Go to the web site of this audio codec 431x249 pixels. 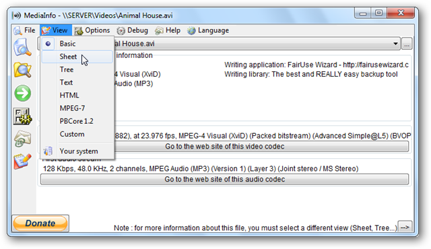(x=224, y=179)
